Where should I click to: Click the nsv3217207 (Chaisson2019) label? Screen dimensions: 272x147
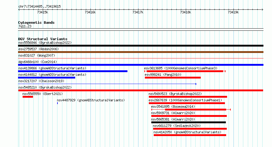(x=41, y=81)
